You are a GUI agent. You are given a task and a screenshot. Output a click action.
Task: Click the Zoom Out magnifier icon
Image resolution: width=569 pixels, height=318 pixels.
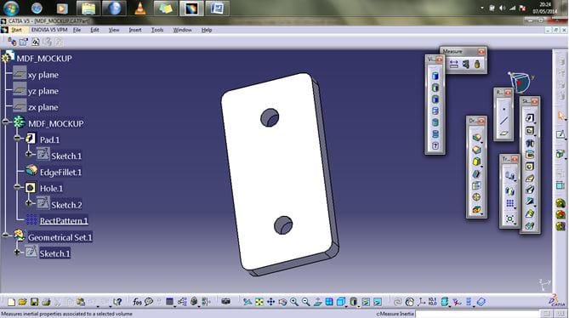point(305,302)
